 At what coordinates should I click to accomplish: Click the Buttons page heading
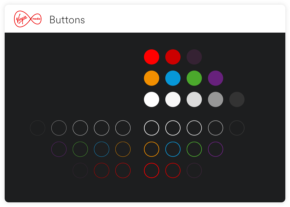pos(67,20)
